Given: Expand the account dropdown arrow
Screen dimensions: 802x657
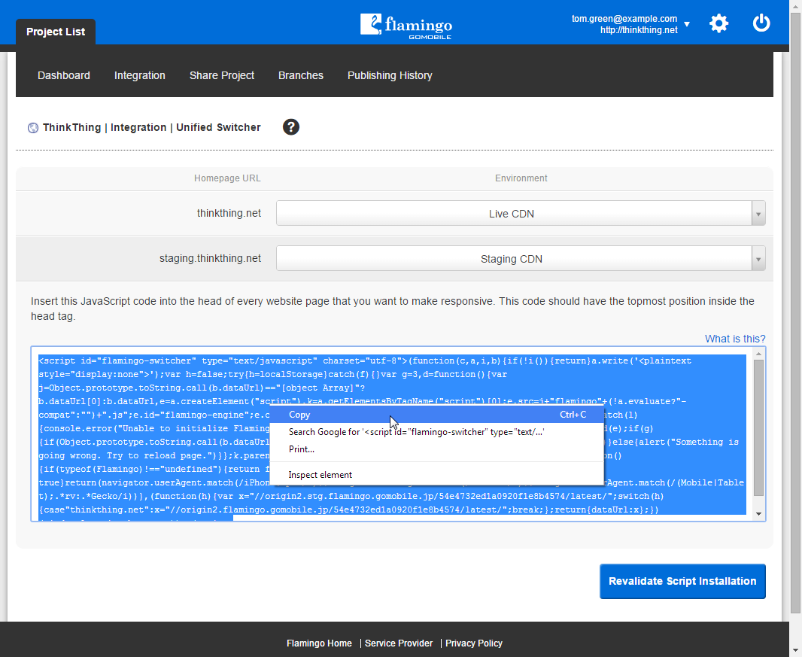Looking at the screenshot, I should click(687, 24).
